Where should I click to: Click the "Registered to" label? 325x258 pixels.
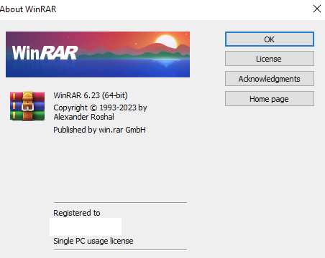coord(77,213)
